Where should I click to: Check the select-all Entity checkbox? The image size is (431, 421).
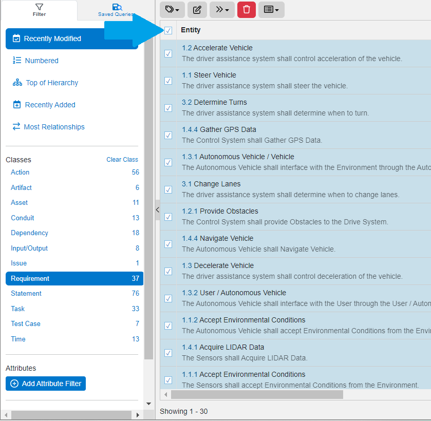tap(168, 30)
